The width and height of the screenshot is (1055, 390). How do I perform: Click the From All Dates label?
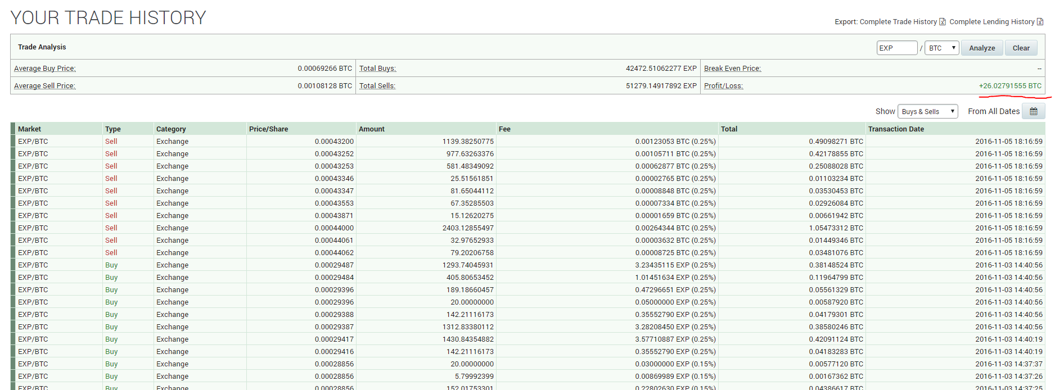click(x=994, y=111)
